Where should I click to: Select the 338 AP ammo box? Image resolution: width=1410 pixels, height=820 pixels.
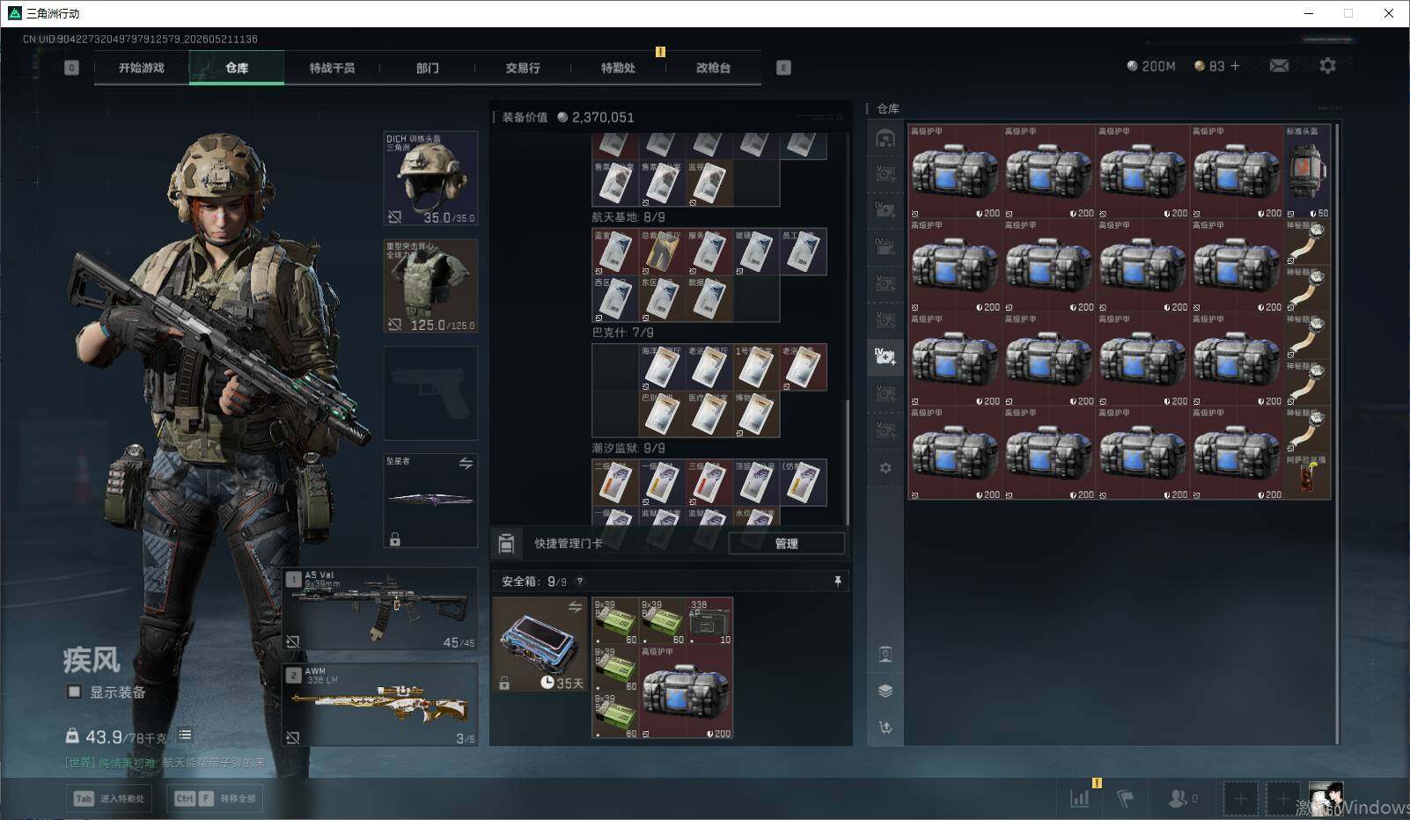(x=709, y=621)
